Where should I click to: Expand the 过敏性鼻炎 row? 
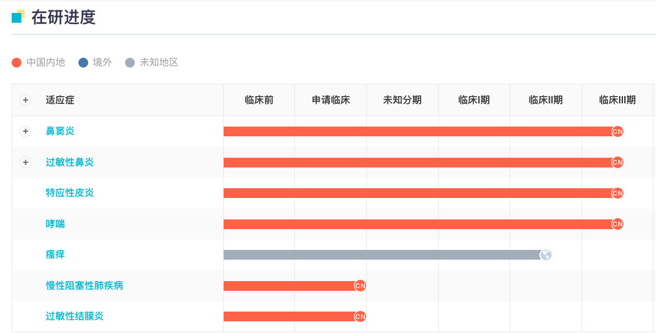click(25, 162)
